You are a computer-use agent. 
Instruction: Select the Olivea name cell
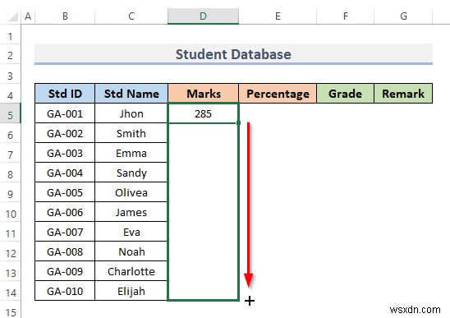pyautogui.click(x=131, y=192)
